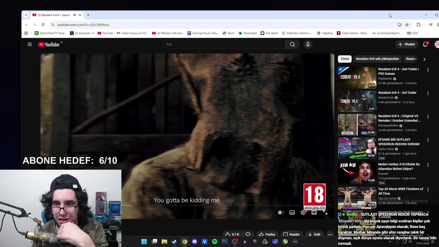Image resolution: width=439 pixels, height=247 pixels.
Task: Dislike the video
Action: [248, 235]
